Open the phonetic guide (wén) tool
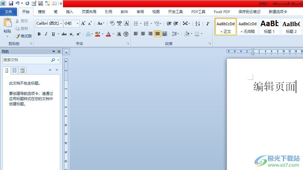The height and width of the screenshot is (170, 303). 119,23
